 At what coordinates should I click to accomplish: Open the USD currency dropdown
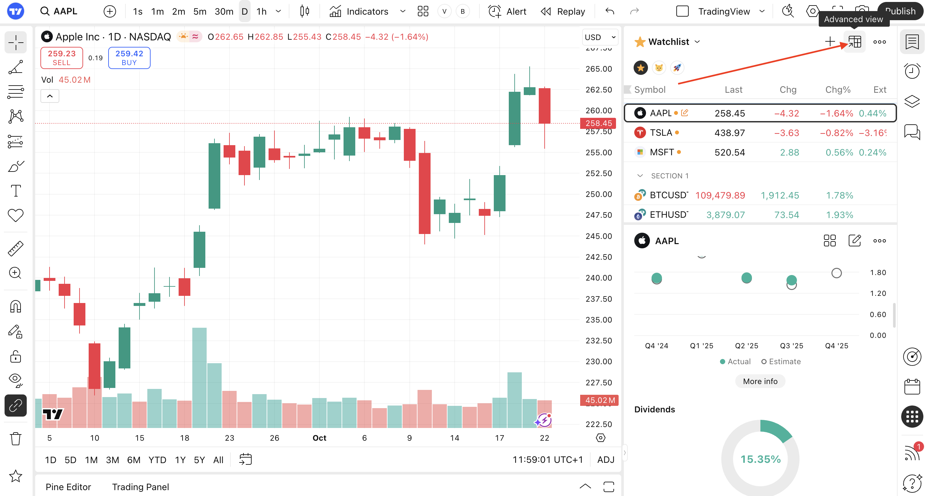point(600,37)
